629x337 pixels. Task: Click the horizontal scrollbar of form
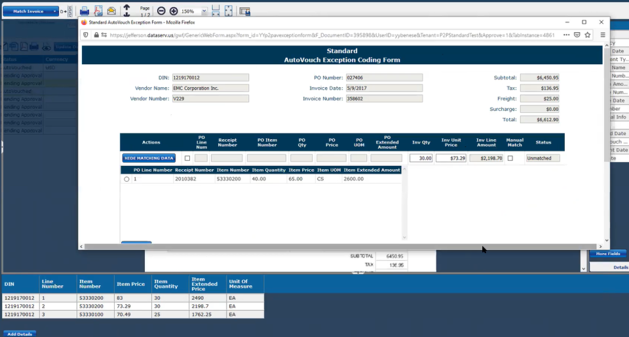click(x=340, y=247)
